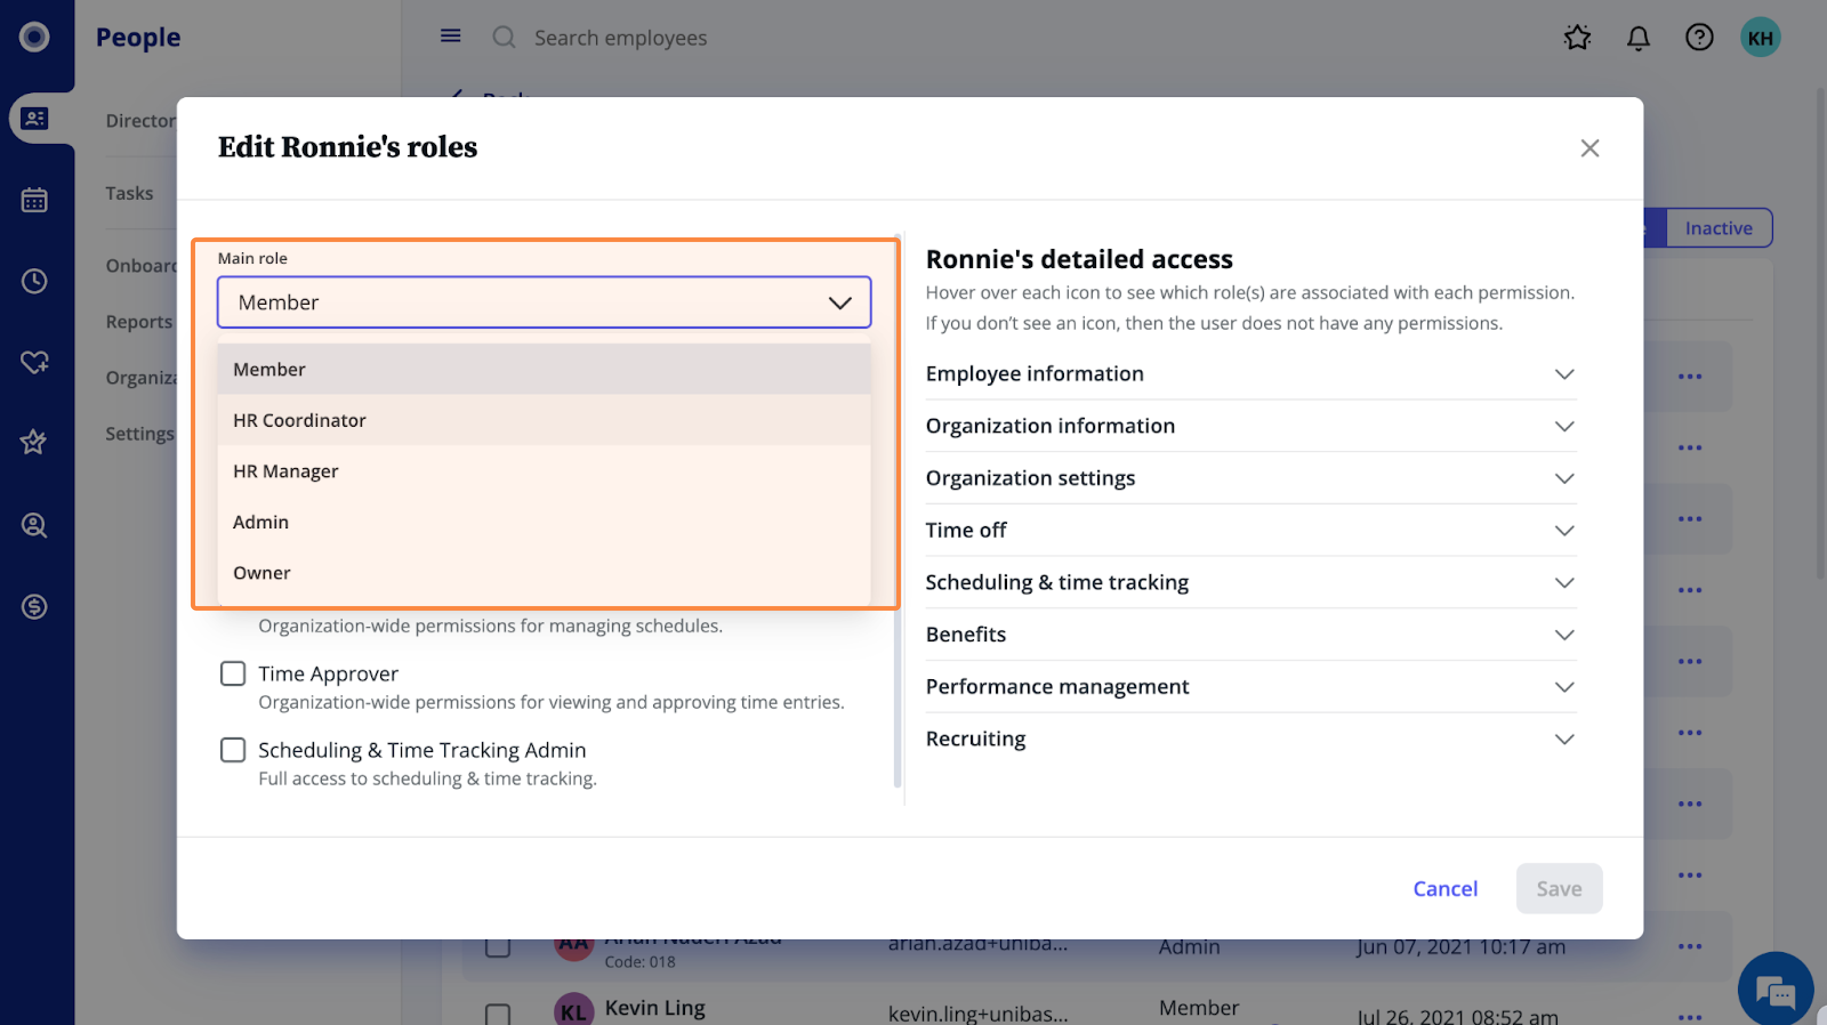Expand Organization settings section
Screen dimensions: 1827x1025
[x=1250, y=478]
